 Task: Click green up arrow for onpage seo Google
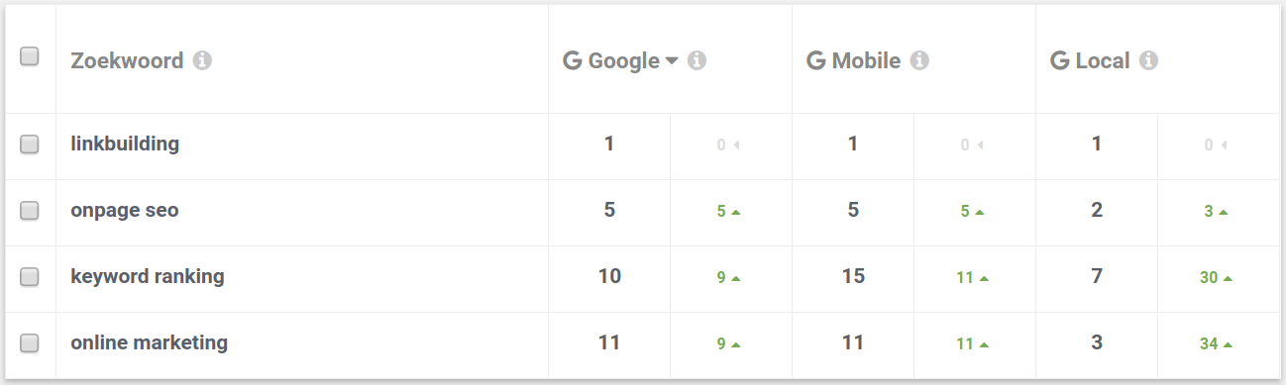(736, 212)
